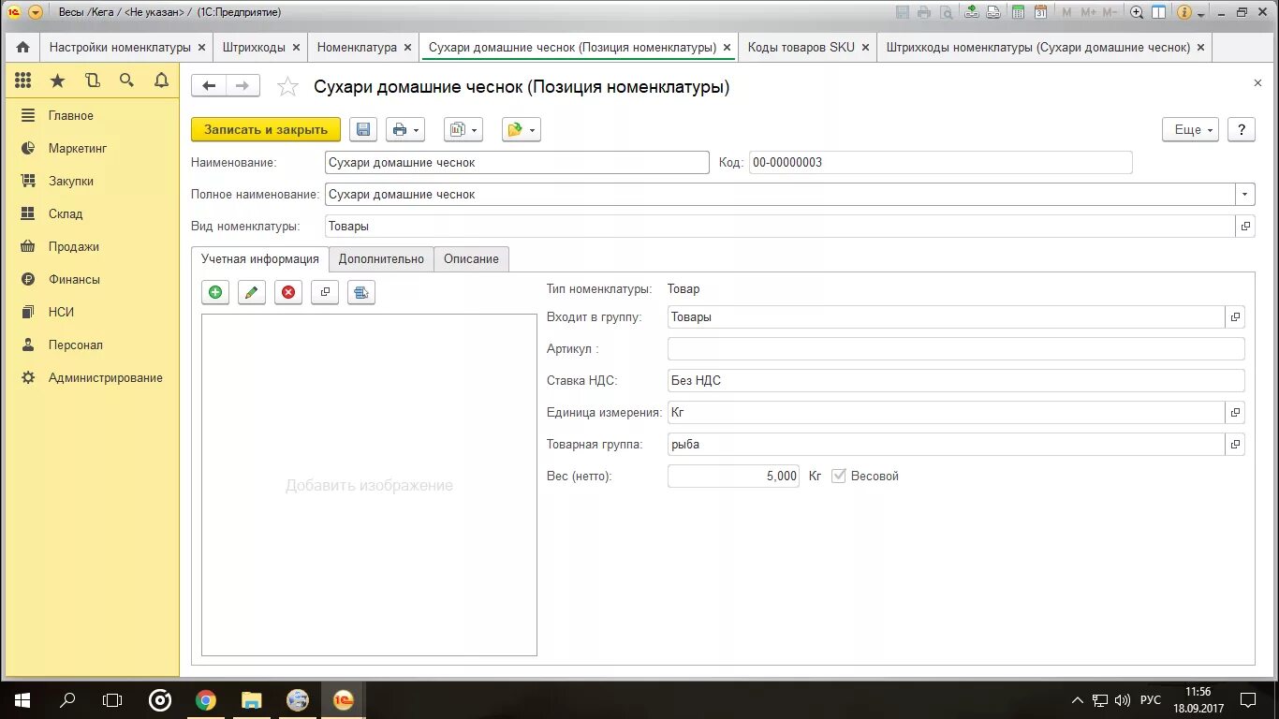Open Chrome from the Windows taskbar
This screenshot has width=1279, height=719.
206,699
